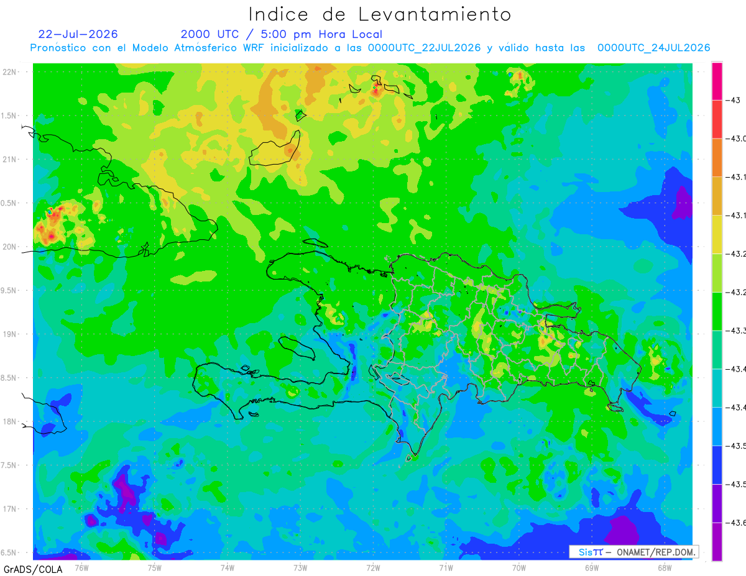Click the '73W' longitude label

[300, 567]
